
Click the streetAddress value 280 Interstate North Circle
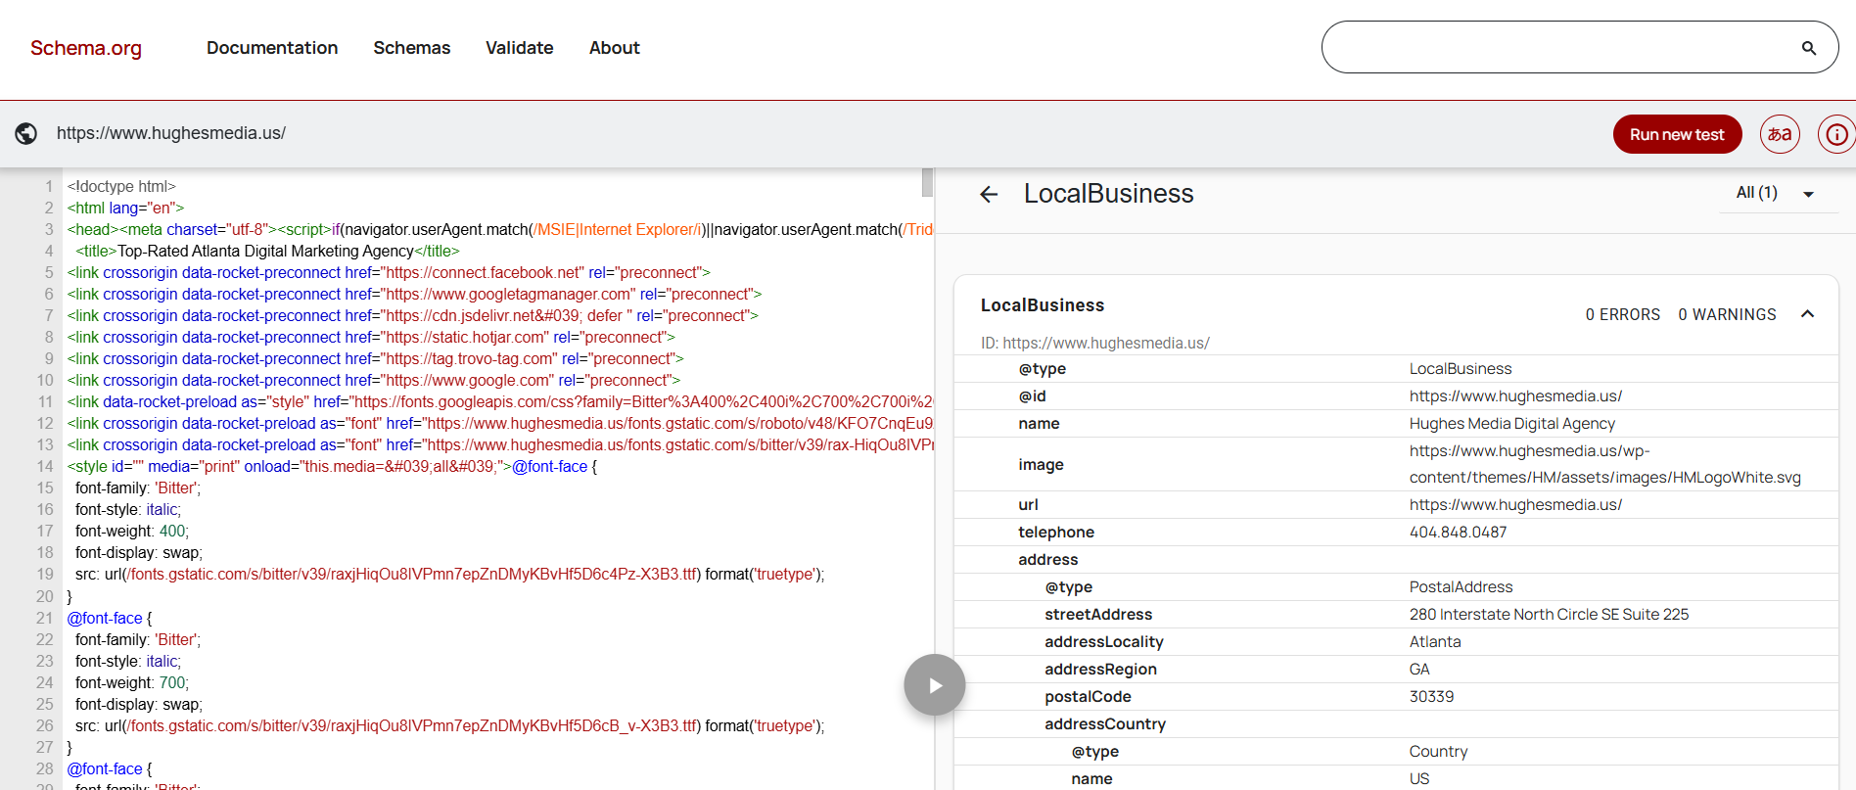pos(1550,615)
